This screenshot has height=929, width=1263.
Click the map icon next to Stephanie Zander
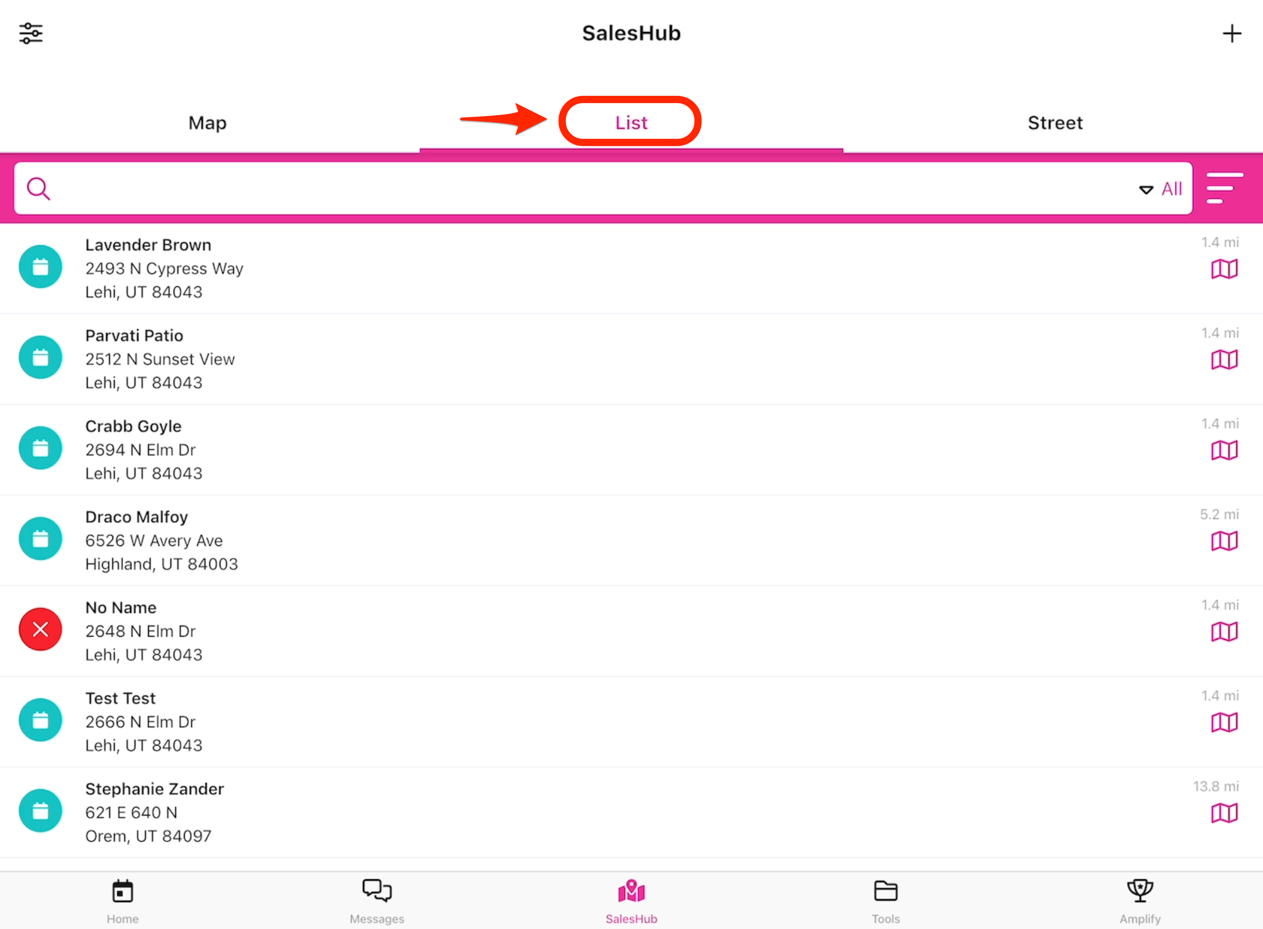(1225, 812)
